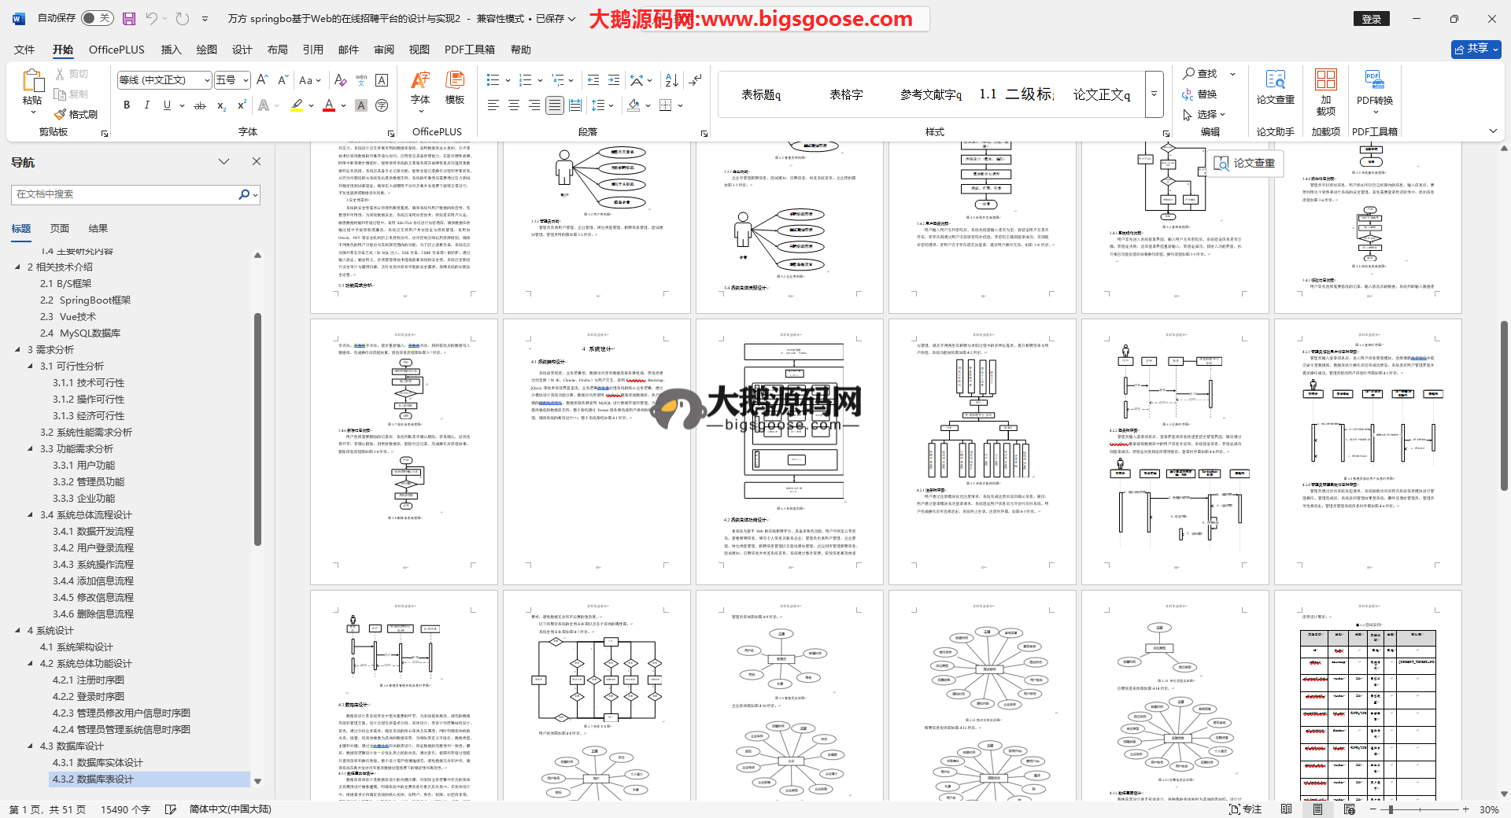Screen dimensions: 1511x818
Task: Toggle strikethrough text formatting
Action: point(200,105)
